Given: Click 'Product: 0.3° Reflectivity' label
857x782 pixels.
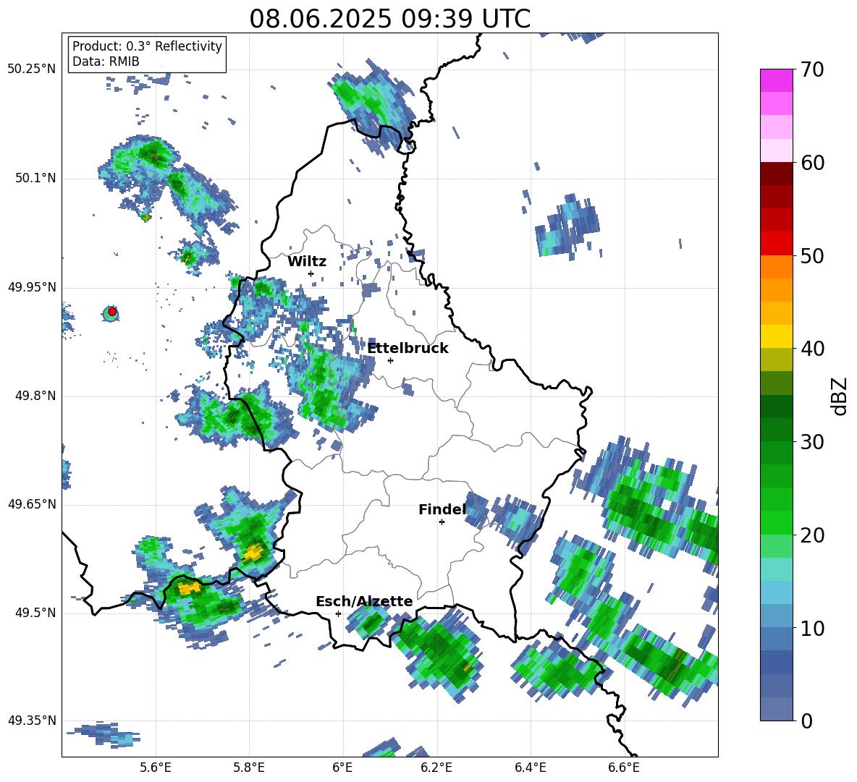Looking at the screenshot, I should (147, 46).
